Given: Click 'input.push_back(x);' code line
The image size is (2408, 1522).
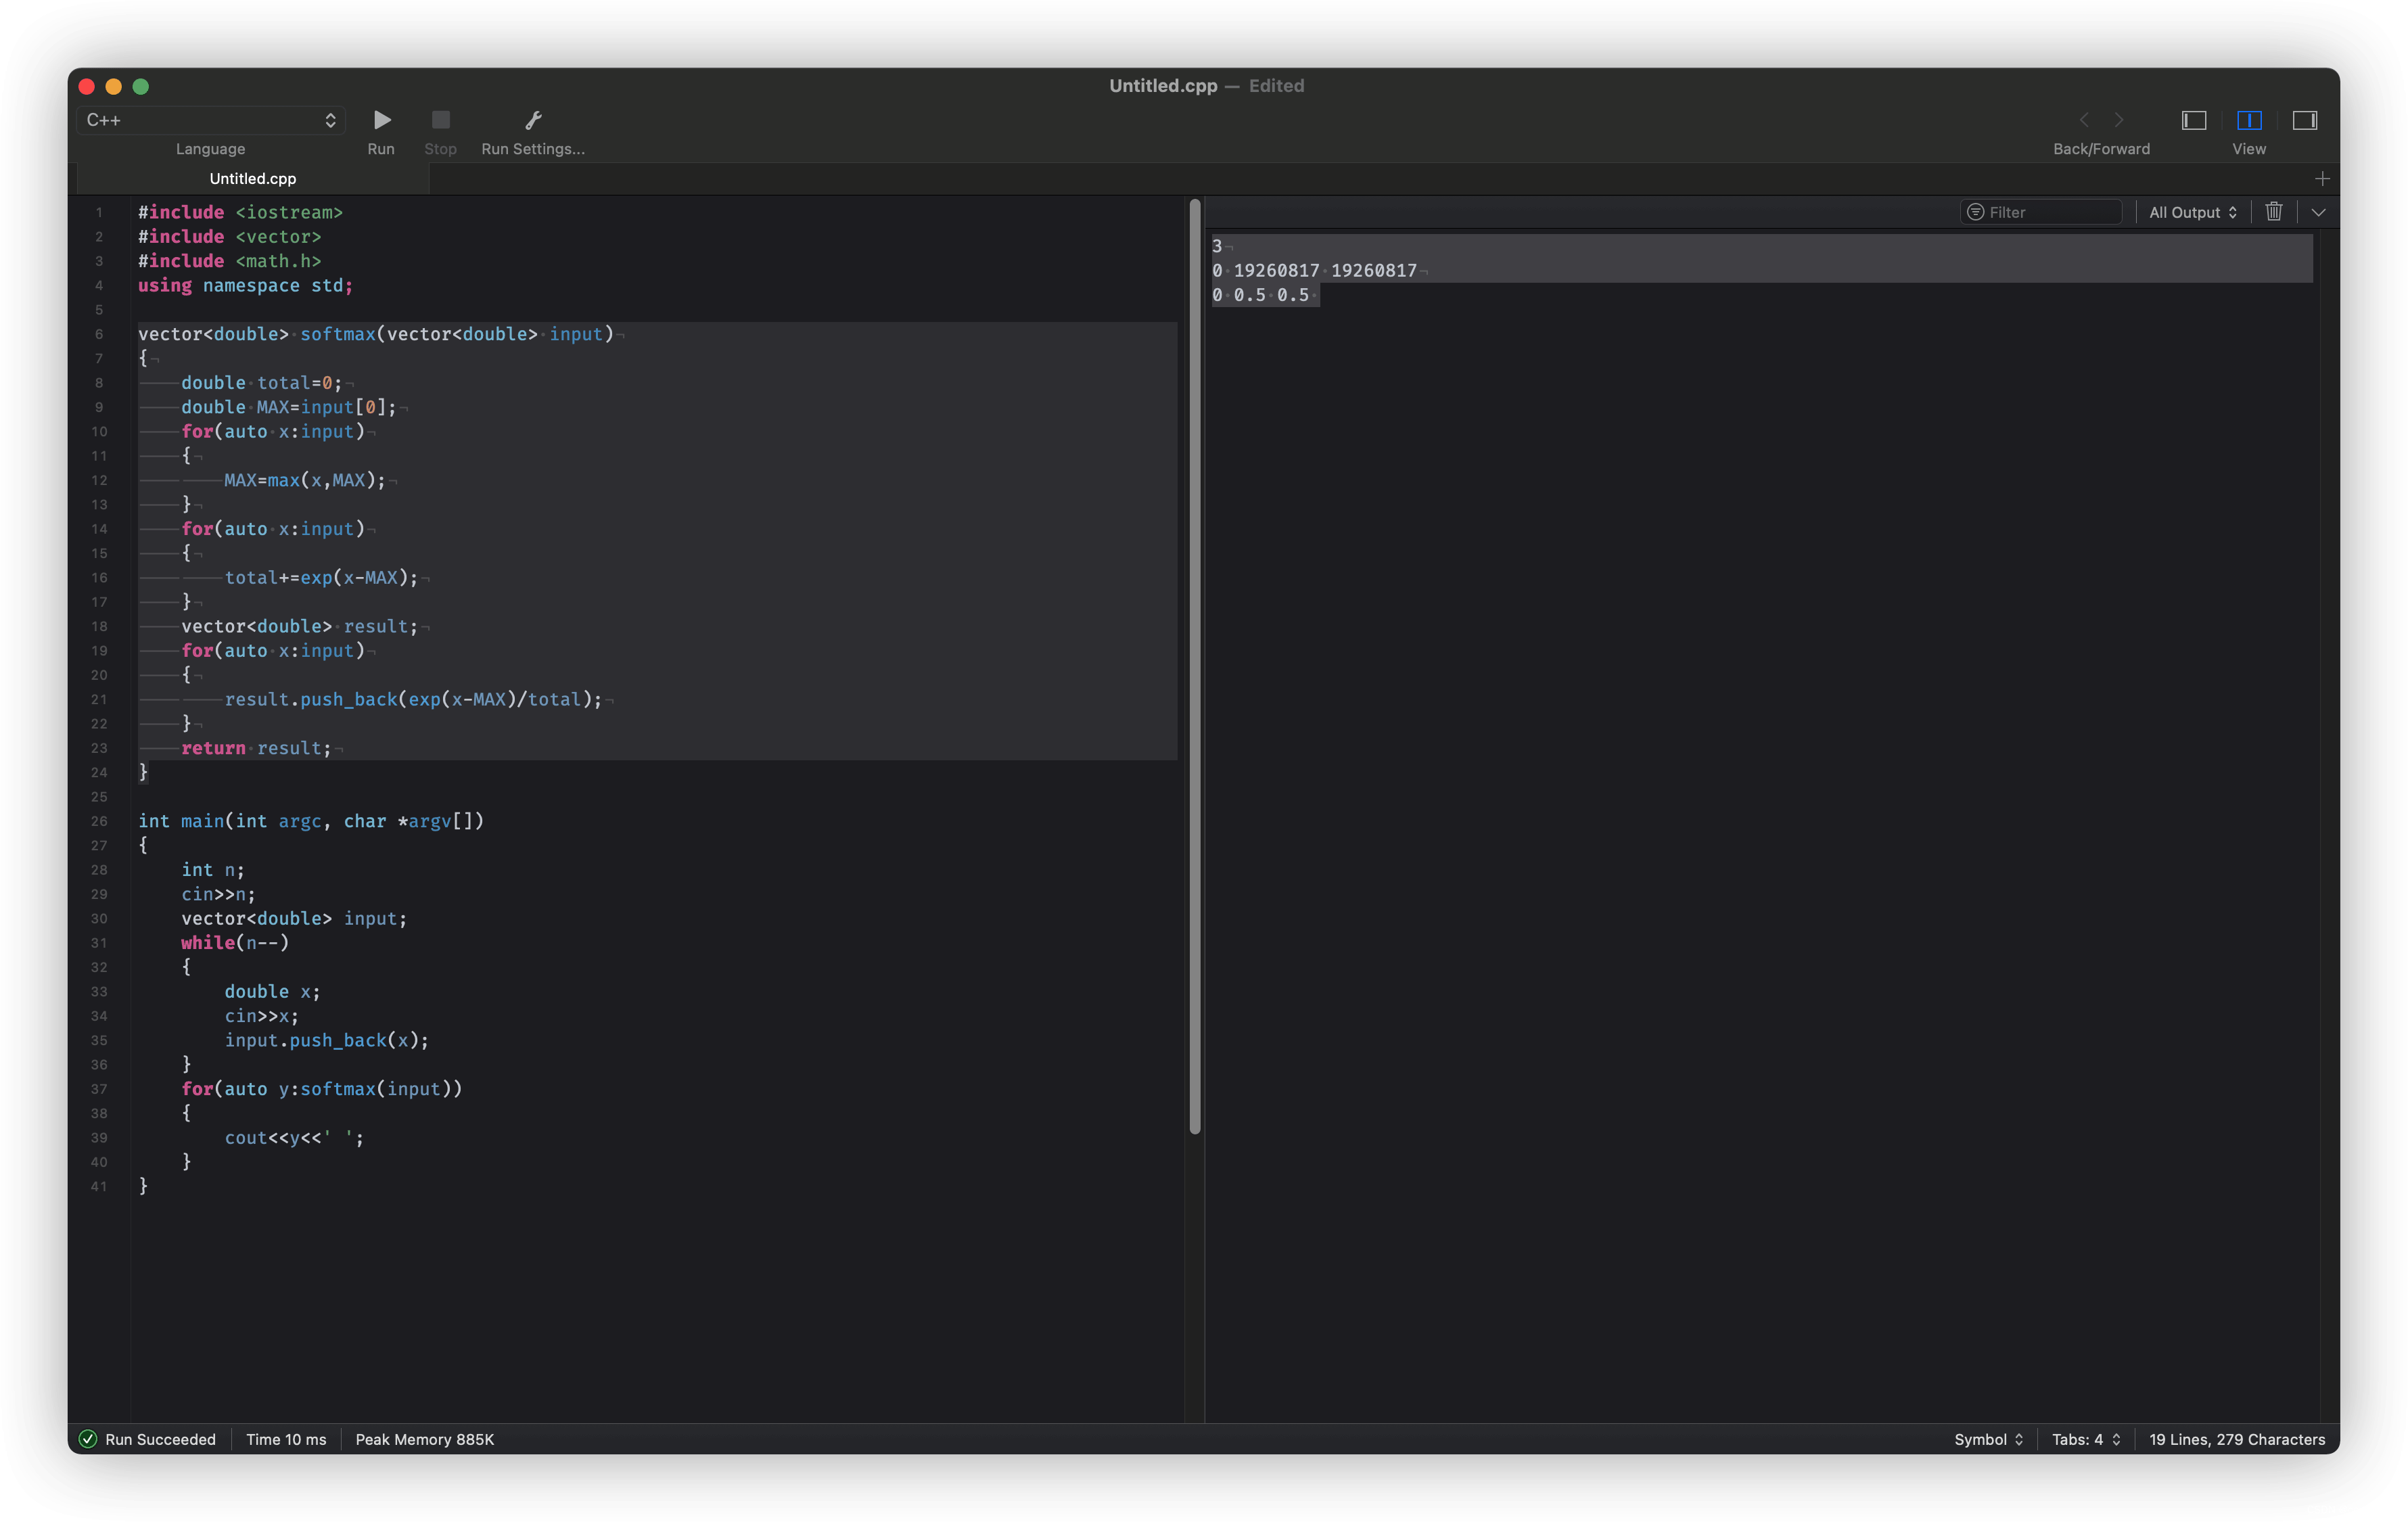Looking at the screenshot, I should 326,1040.
